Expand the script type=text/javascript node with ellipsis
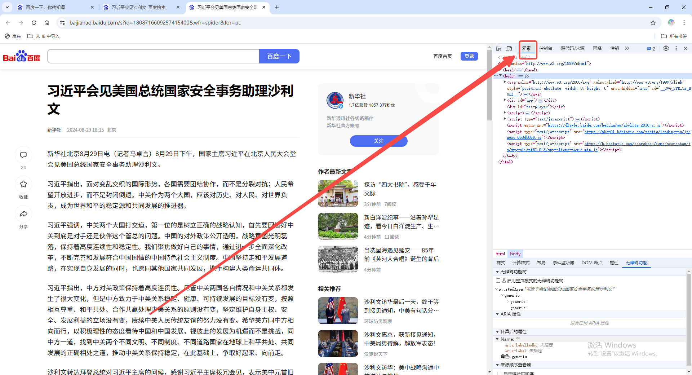This screenshot has width=692, height=375. (x=505, y=119)
